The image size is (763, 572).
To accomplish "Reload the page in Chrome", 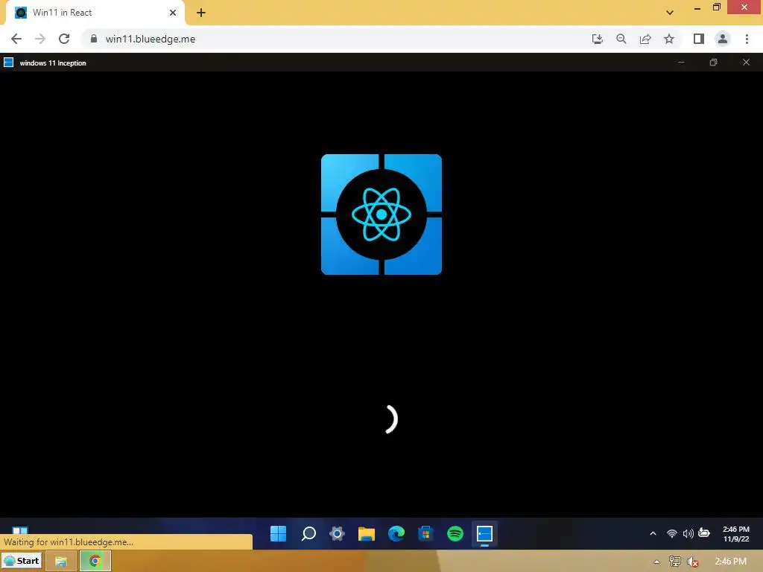I will coord(64,39).
